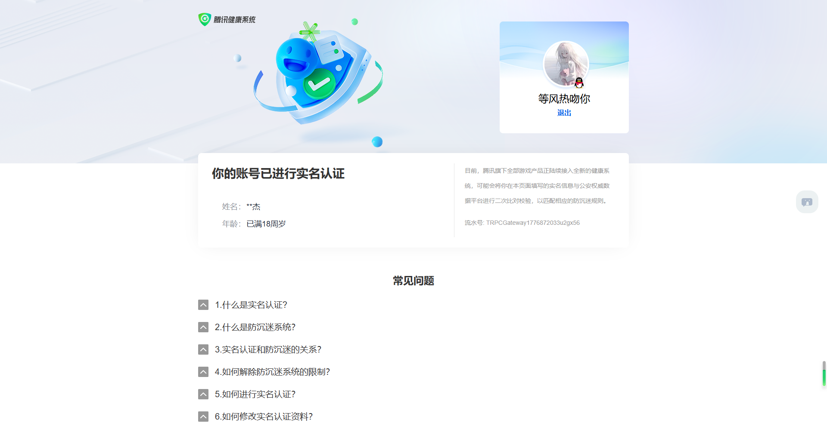Screen dimensions: 827x426
Task: Open FAQ entry 5.如何进行实名认证?
Action: [255, 394]
